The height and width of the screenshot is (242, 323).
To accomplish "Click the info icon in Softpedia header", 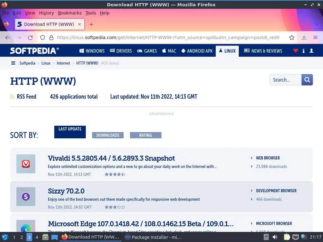I will [303, 51].
